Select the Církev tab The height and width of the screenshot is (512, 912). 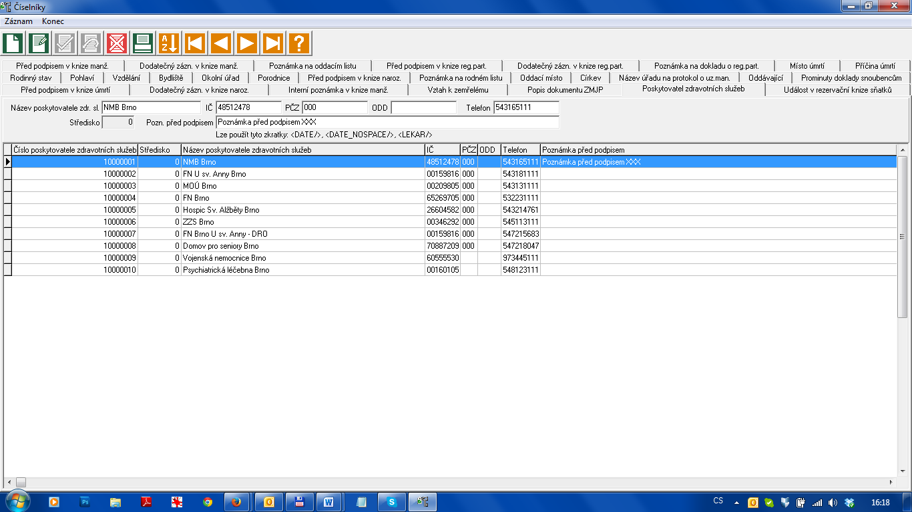pyautogui.click(x=590, y=78)
